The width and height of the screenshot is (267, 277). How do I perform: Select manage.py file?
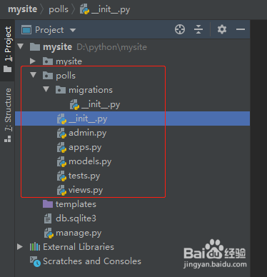point(79,233)
